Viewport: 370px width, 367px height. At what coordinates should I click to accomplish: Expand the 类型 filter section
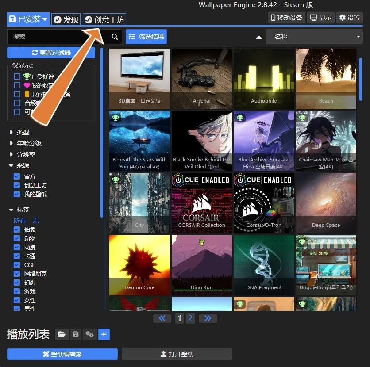point(19,132)
